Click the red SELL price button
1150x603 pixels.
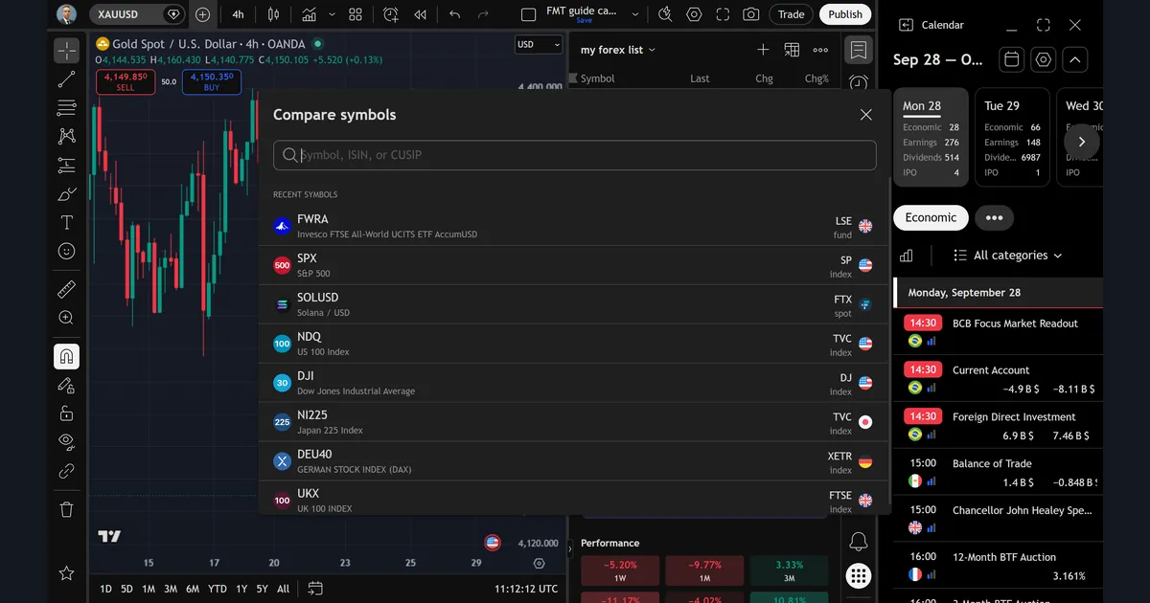coord(126,81)
